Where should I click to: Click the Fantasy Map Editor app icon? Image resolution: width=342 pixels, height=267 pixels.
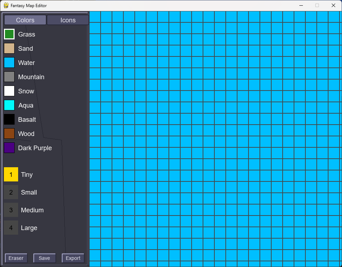(x=6, y=5)
